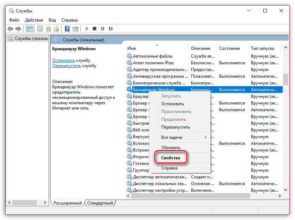Image resolution: width=295 pixels, height=220 pixels.
Task: Sort by the Состояние column header
Action: (x=233, y=48)
